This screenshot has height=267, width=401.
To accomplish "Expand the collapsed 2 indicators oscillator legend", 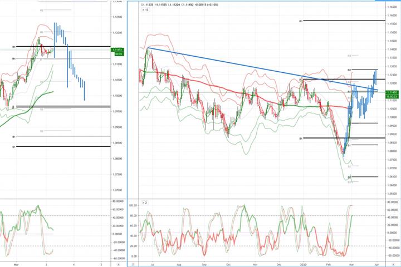I will [144, 202].
